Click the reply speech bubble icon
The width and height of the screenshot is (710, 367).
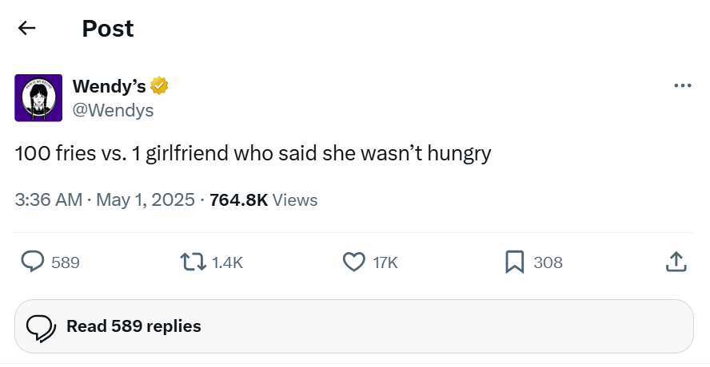[x=32, y=262]
